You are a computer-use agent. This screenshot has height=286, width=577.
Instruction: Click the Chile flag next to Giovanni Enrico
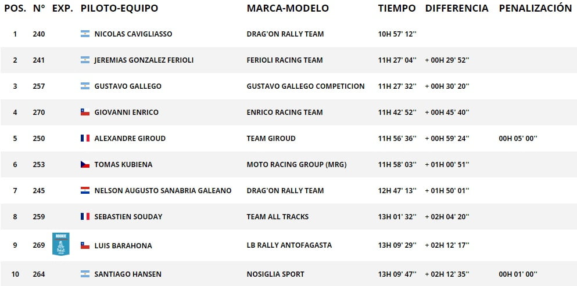pos(85,112)
